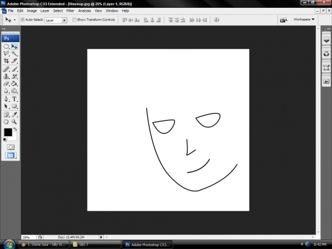
Task: Click the zoom percentage field showing 25%
Action: (x=29, y=237)
